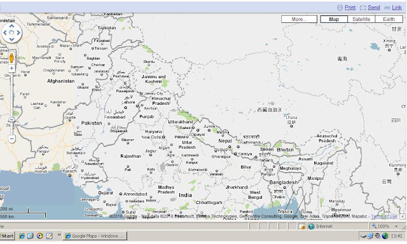
Task: Launch Internet Explorer from Quick Launch
Action: coord(22,236)
